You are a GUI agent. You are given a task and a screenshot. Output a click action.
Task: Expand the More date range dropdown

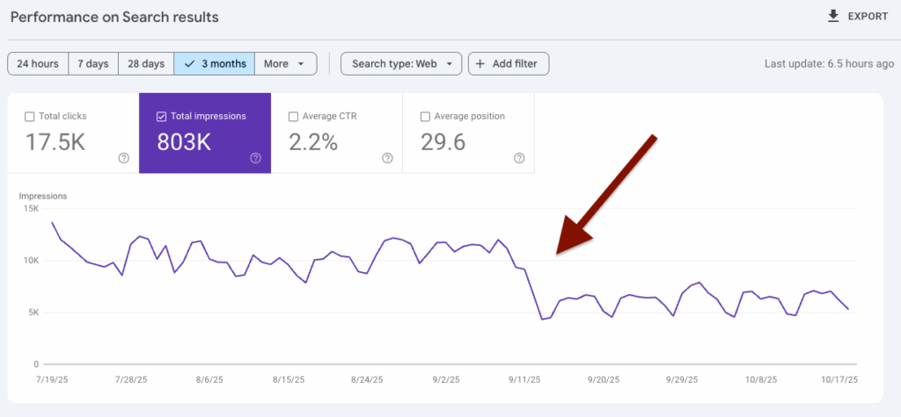pos(285,64)
